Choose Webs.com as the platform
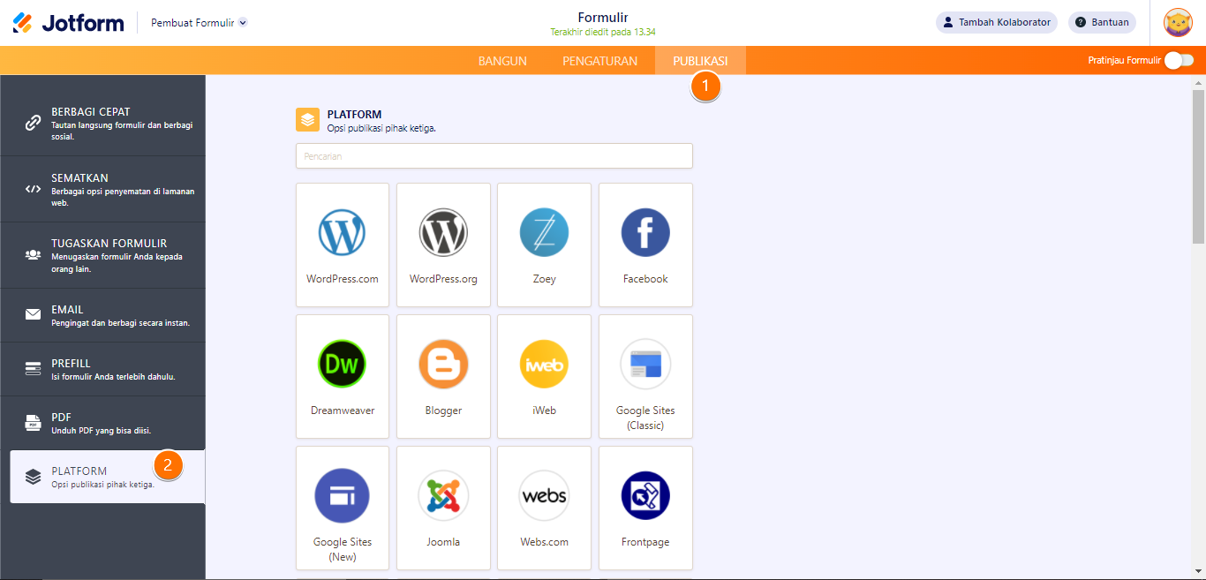Viewport: 1206px width, 580px height. click(544, 508)
